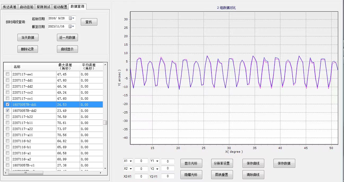
Task: Open the end date calendar picker icon
Action: click(x=71, y=26)
